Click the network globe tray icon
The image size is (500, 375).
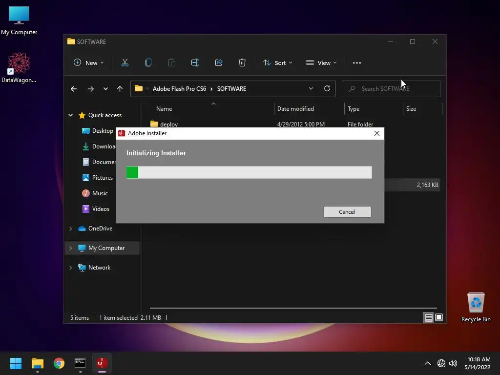click(x=441, y=363)
